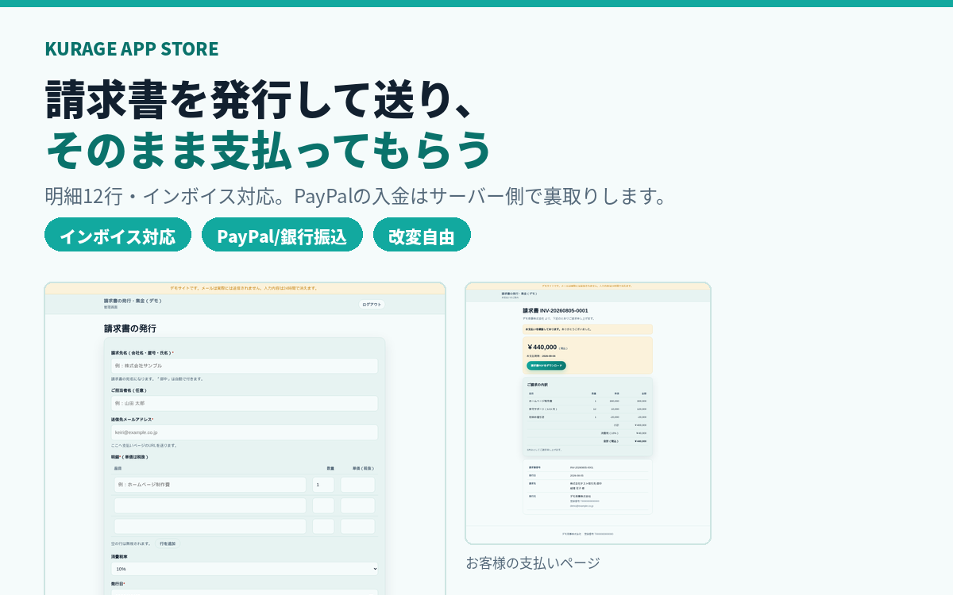The image size is (953, 595).
Task: Click the item field reading 例：ホームページ制作費
Action: click(x=210, y=484)
